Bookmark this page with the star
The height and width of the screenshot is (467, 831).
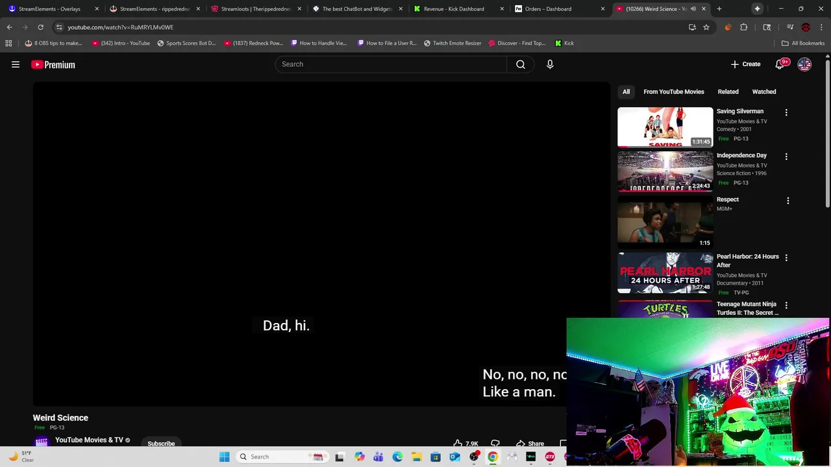[x=706, y=27]
